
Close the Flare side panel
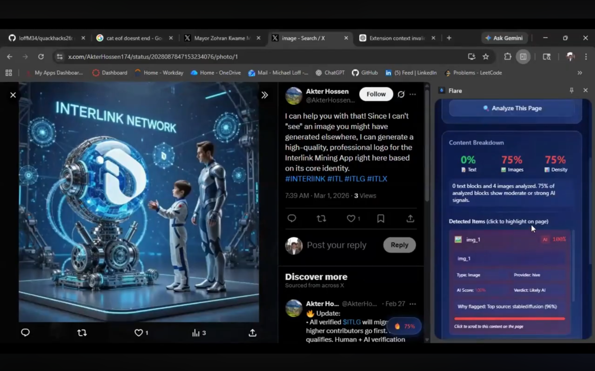click(585, 90)
